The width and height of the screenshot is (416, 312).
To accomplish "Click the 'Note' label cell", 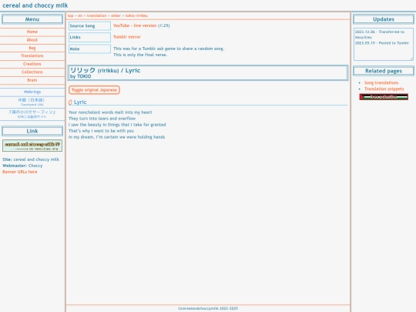I will click(89, 49).
